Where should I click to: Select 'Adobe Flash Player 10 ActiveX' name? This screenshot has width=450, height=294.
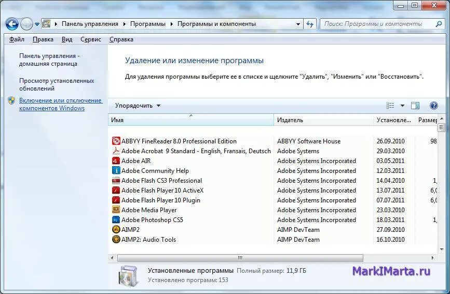pos(162,190)
